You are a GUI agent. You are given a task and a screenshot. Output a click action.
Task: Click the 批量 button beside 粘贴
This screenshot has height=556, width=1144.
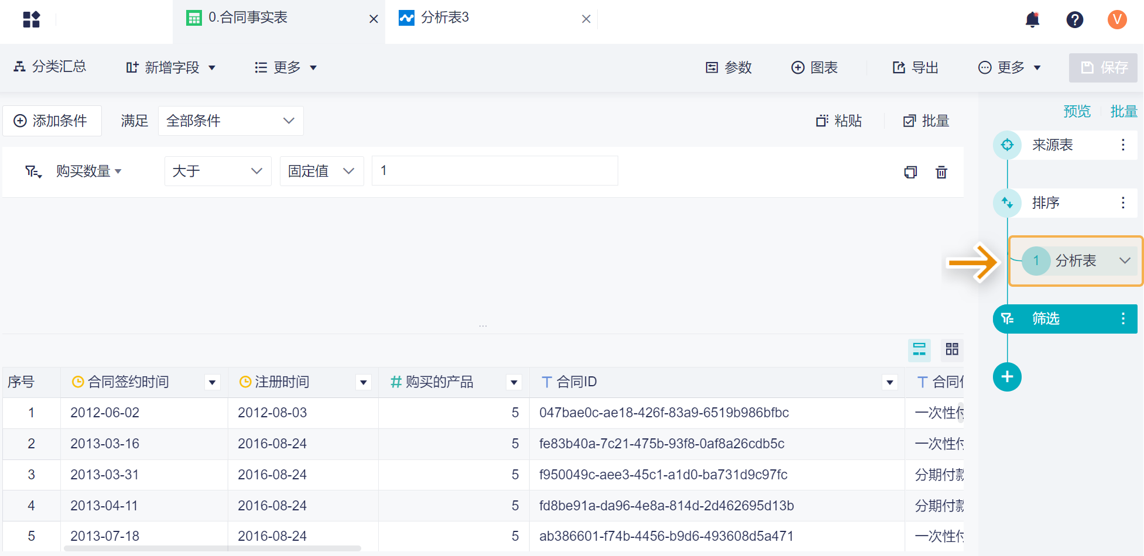pyautogui.click(x=926, y=121)
